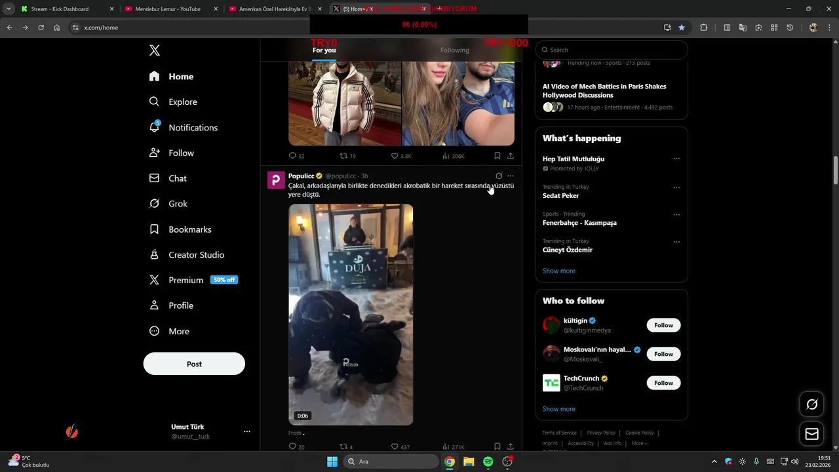View analytics of the post with 306K views

(454, 156)
